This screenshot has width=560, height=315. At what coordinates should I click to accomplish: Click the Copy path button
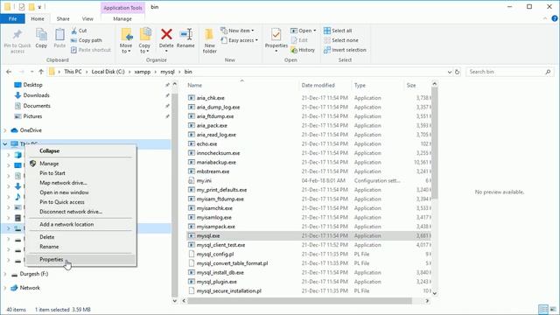87,40
